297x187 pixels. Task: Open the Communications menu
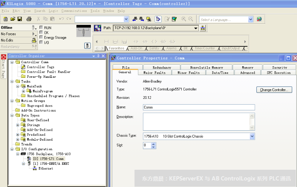tap(74, 11)
